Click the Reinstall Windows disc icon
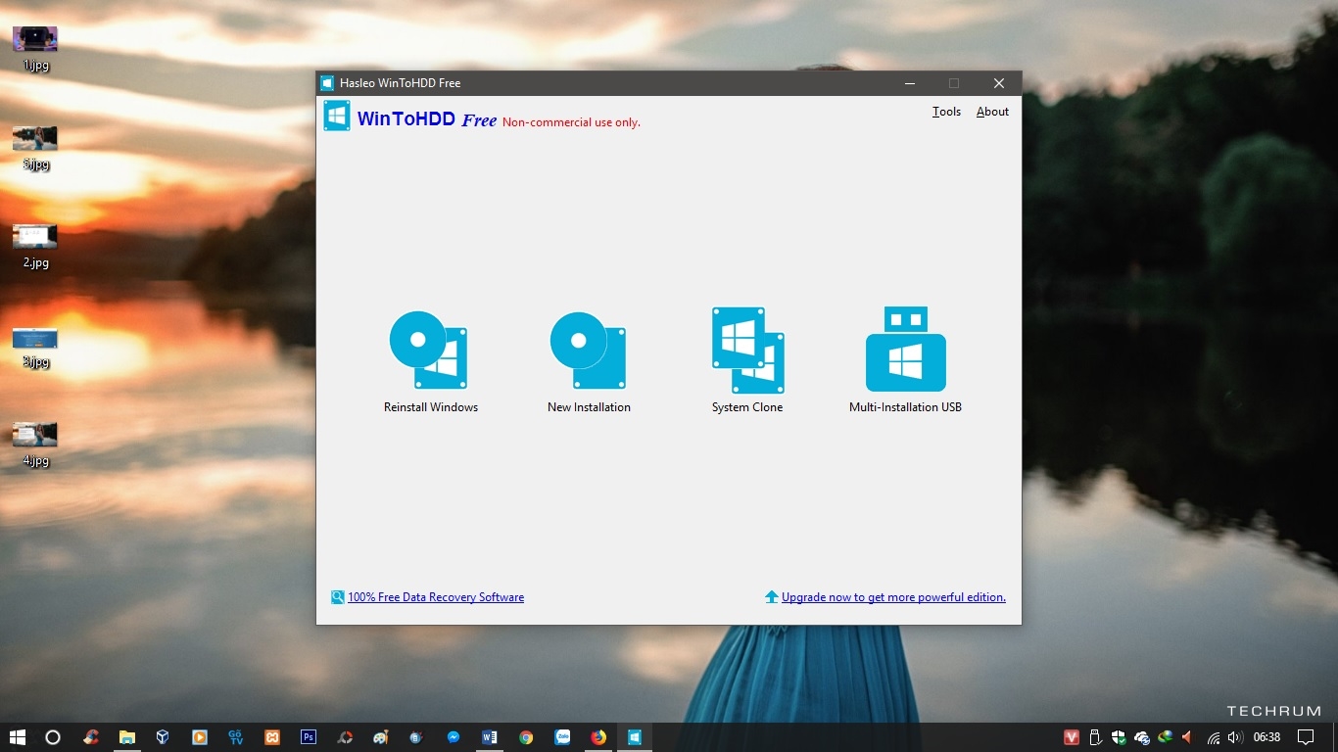The height and width of the screenshot is (752, 1338). coord(429,350)
